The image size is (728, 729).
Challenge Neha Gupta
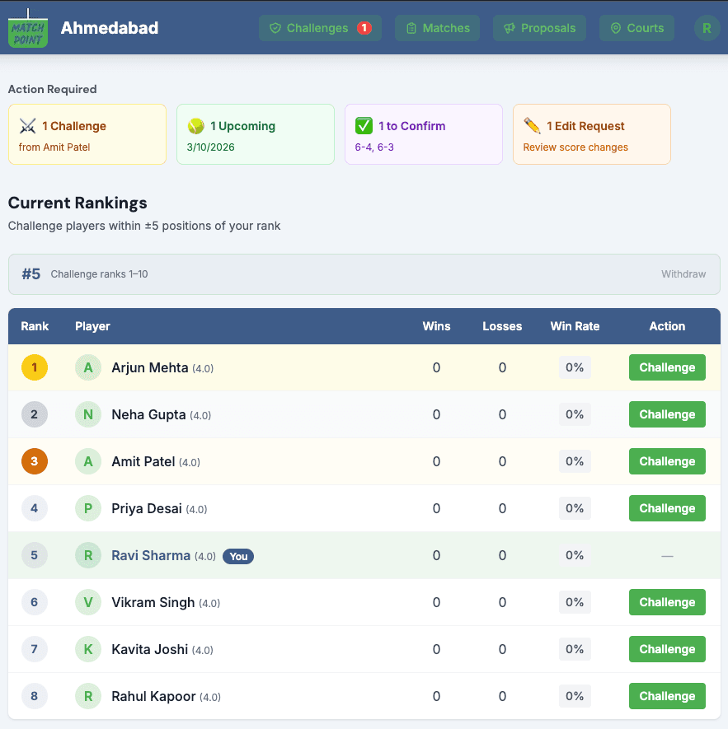(x=667, y=414)
